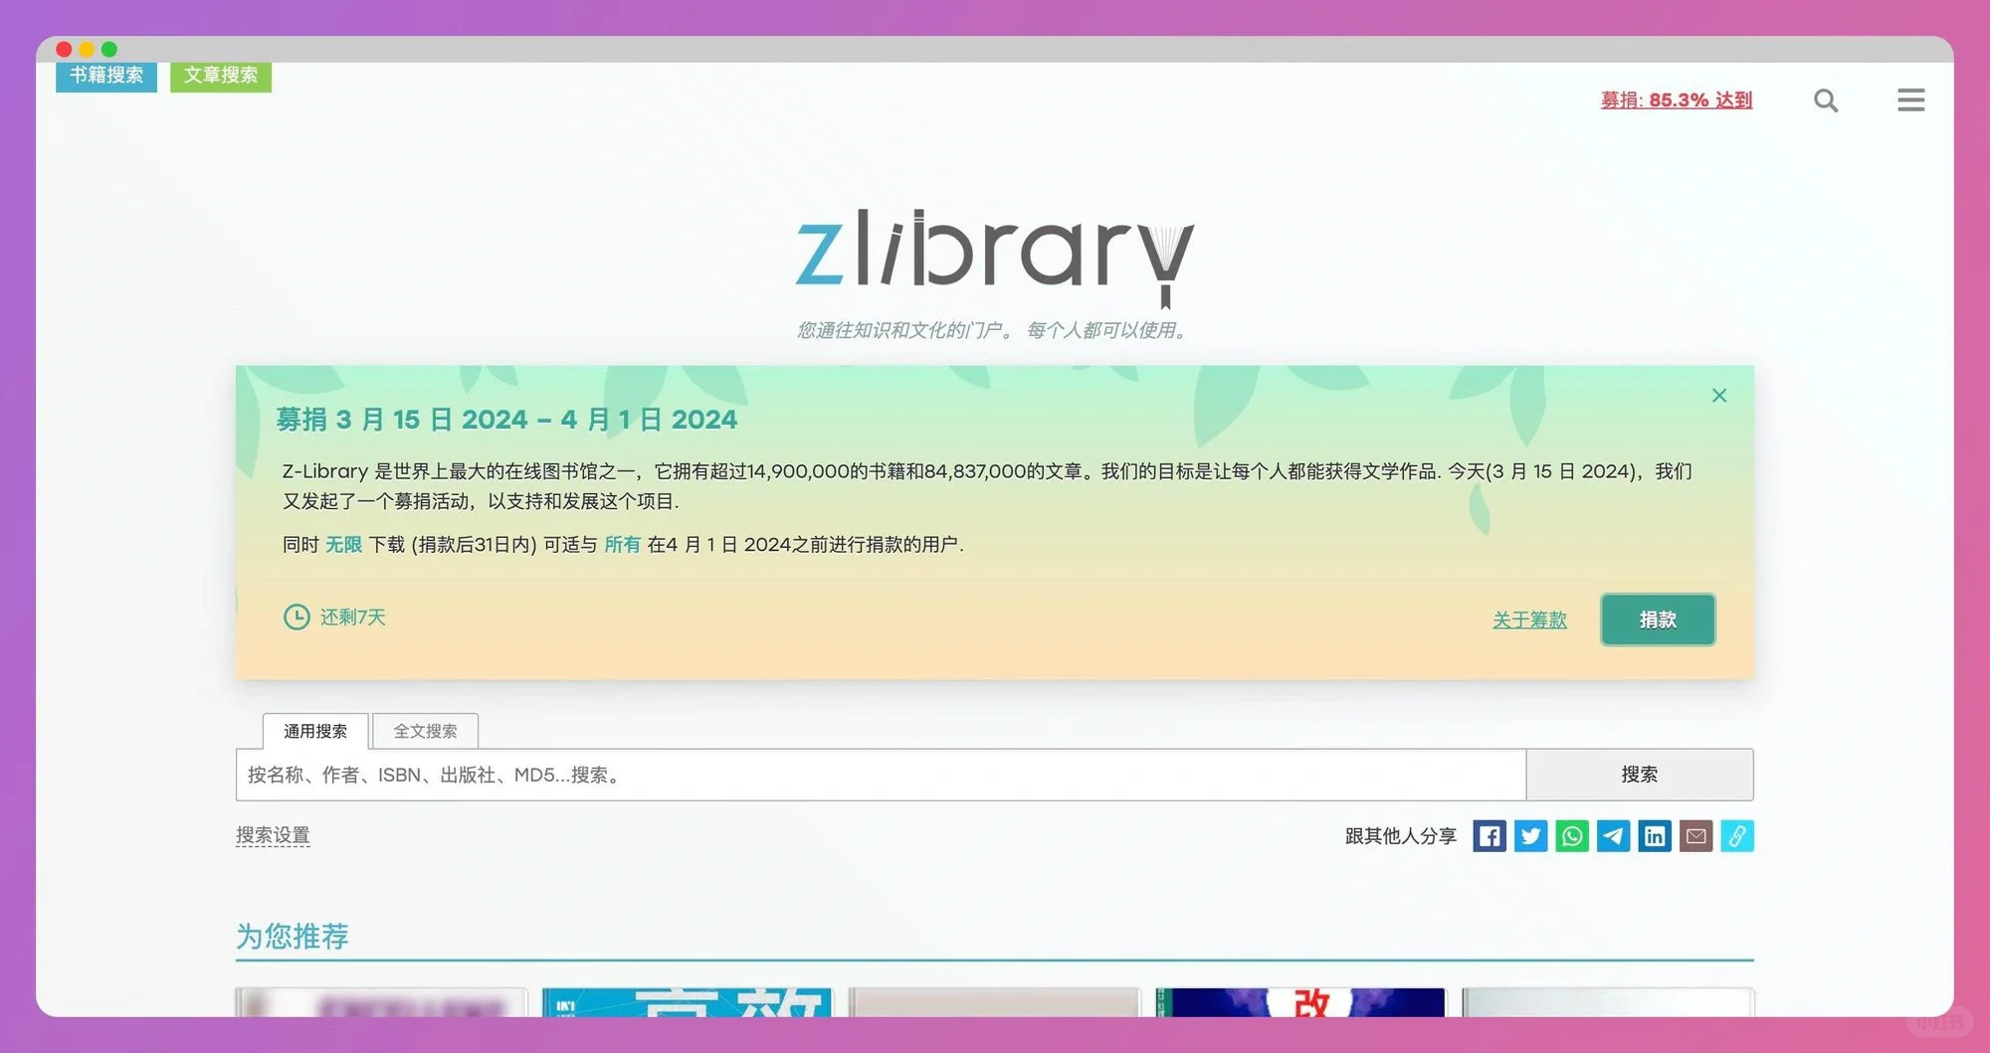The image size is (1990, 1053).
Task: Click the green 捐款 button
Action: (1658, 619)
